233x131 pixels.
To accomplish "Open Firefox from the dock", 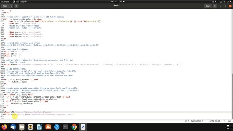I will point(4,127).
